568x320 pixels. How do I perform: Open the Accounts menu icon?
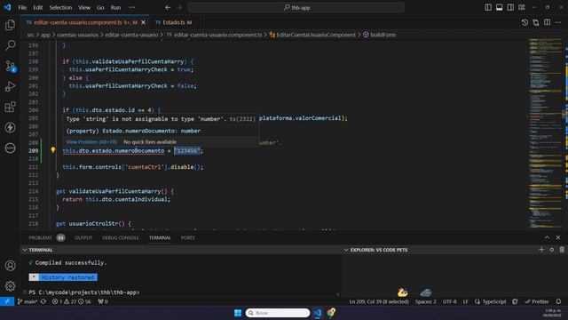[10, 266]
